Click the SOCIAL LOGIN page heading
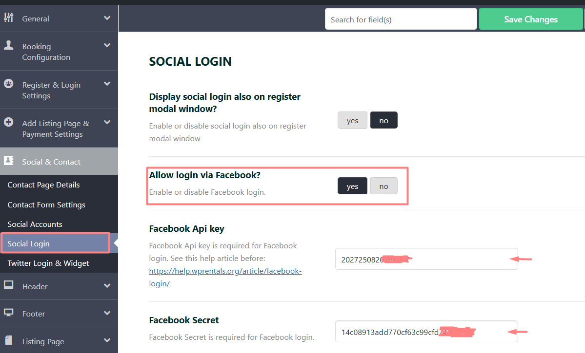This screenshot has width=585, height=353. click(x=190, y=61)
